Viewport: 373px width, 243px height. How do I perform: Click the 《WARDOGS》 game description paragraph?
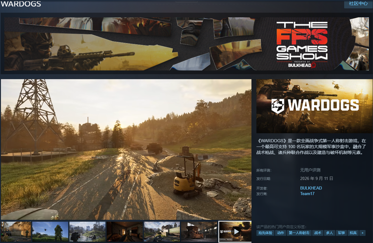click(x=312, y=147)
